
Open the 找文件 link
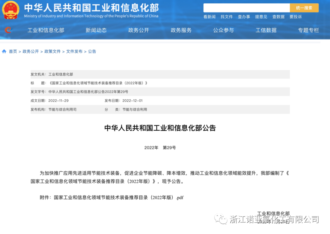[226, 17]
